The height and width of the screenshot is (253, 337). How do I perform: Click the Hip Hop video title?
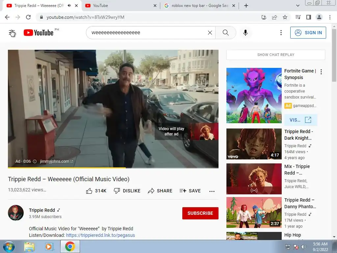pyautogui.click(x=293, y=235)
